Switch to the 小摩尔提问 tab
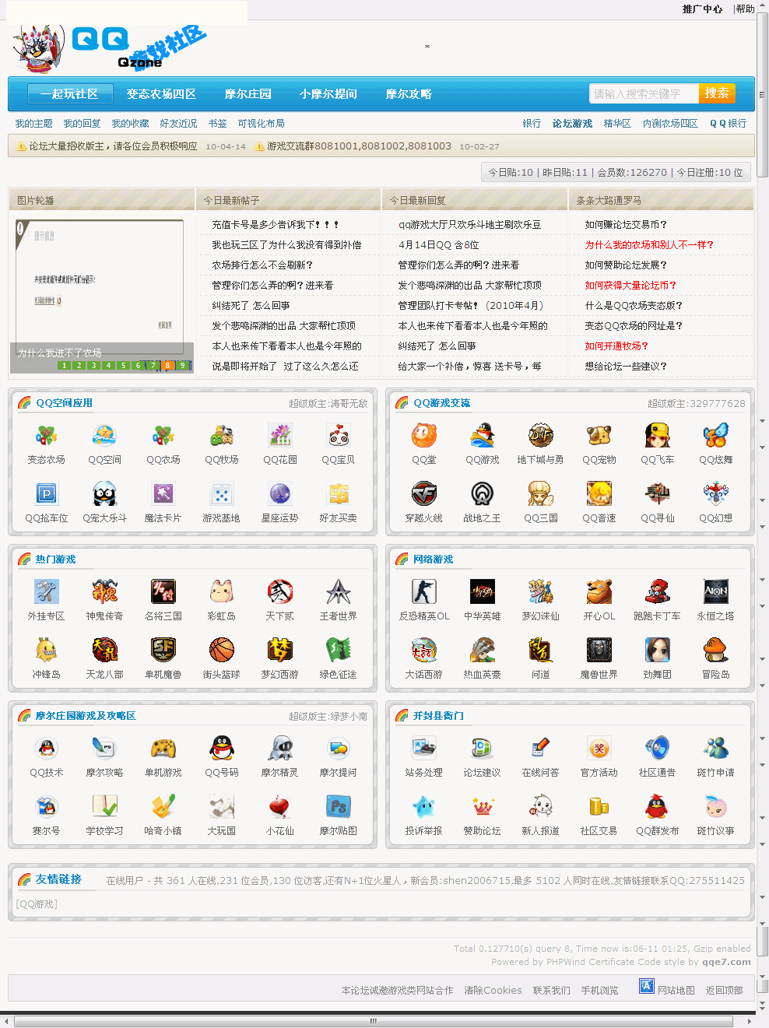Image resolution: width=769 pixels, height=1028 pixels. (x=328, y=94)
